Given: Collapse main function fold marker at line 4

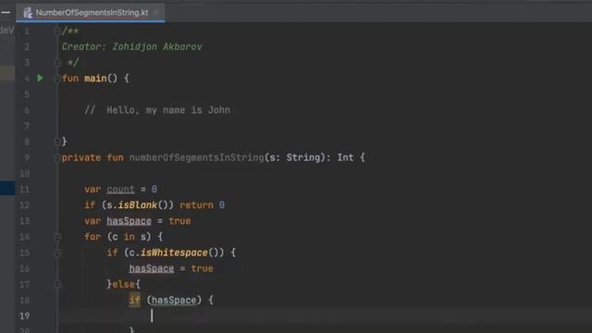Looking at the screenshot, I should [x=57, y=79].
